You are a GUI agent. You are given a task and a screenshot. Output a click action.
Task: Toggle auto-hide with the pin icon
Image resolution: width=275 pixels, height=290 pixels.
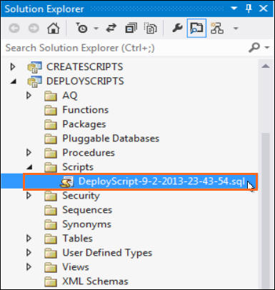click(x=249, y=9)
